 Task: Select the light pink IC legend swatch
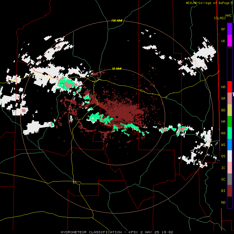coord(230,168)
